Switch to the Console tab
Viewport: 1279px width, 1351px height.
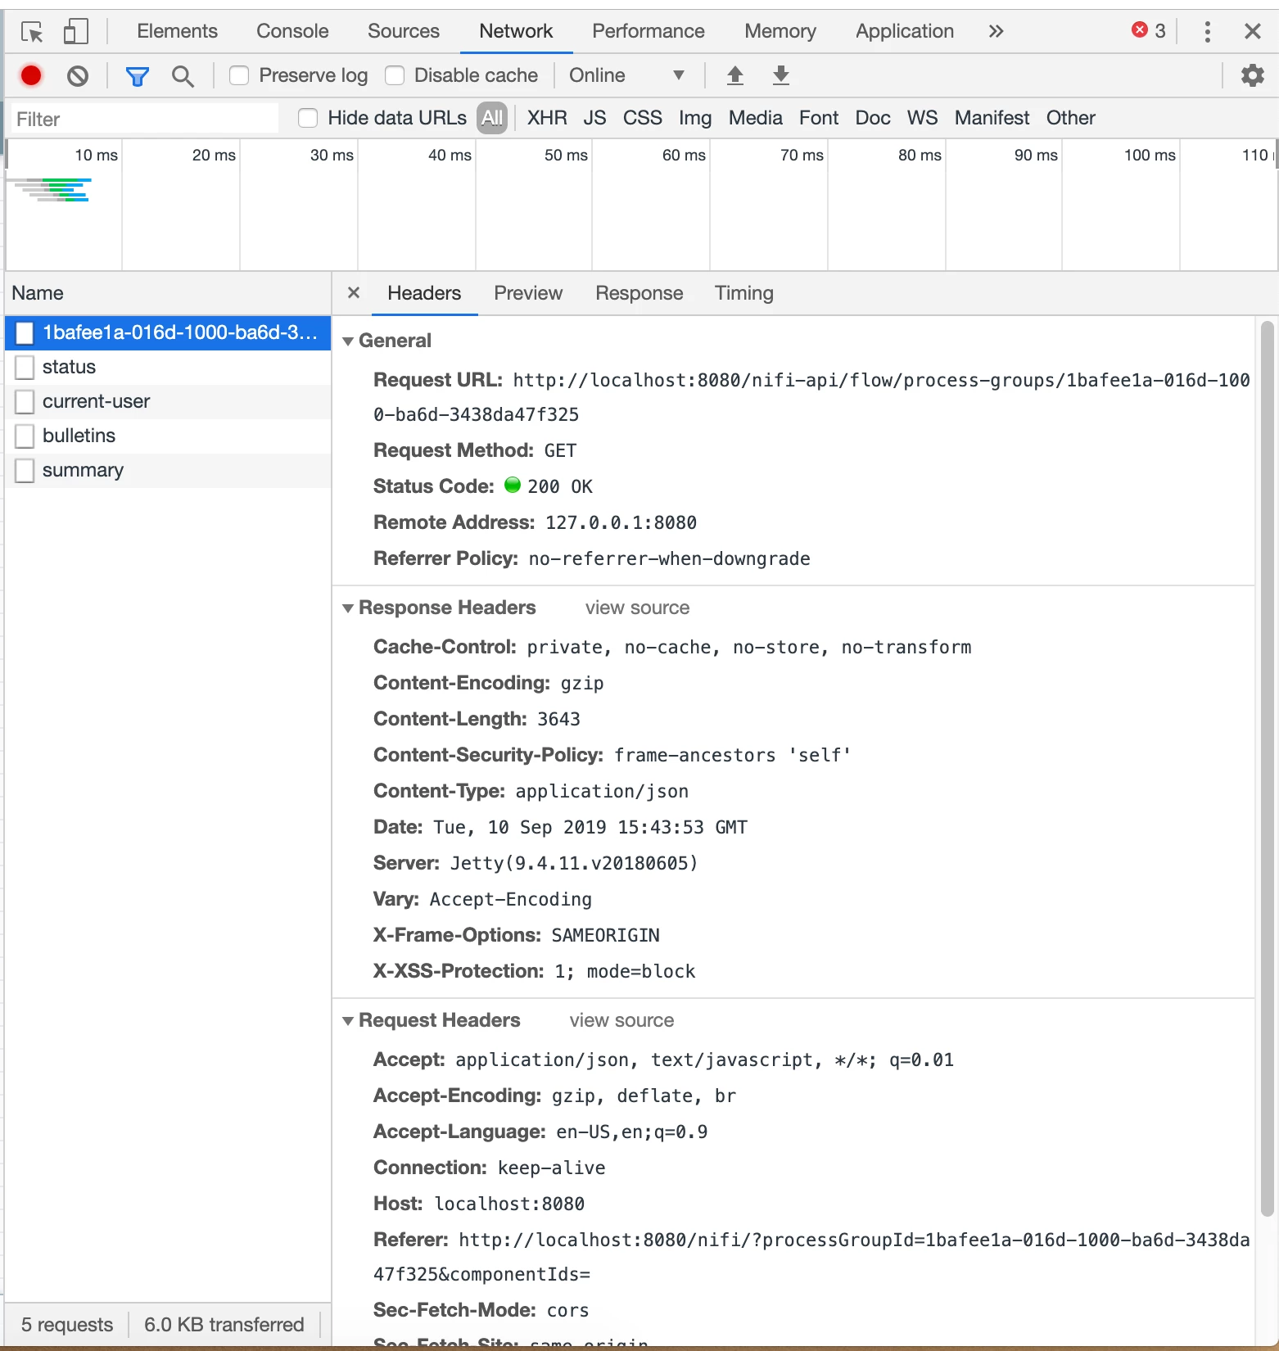[x=292, y=31]
